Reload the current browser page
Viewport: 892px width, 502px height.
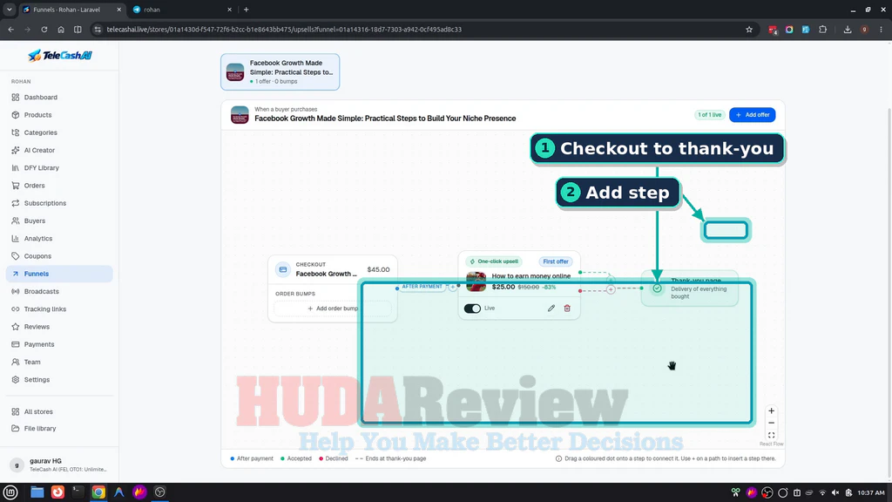pos(44,30)
